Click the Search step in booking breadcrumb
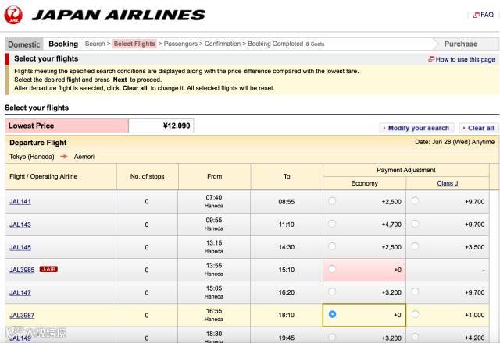Screen dimensions: 500x343 point(95,44)
